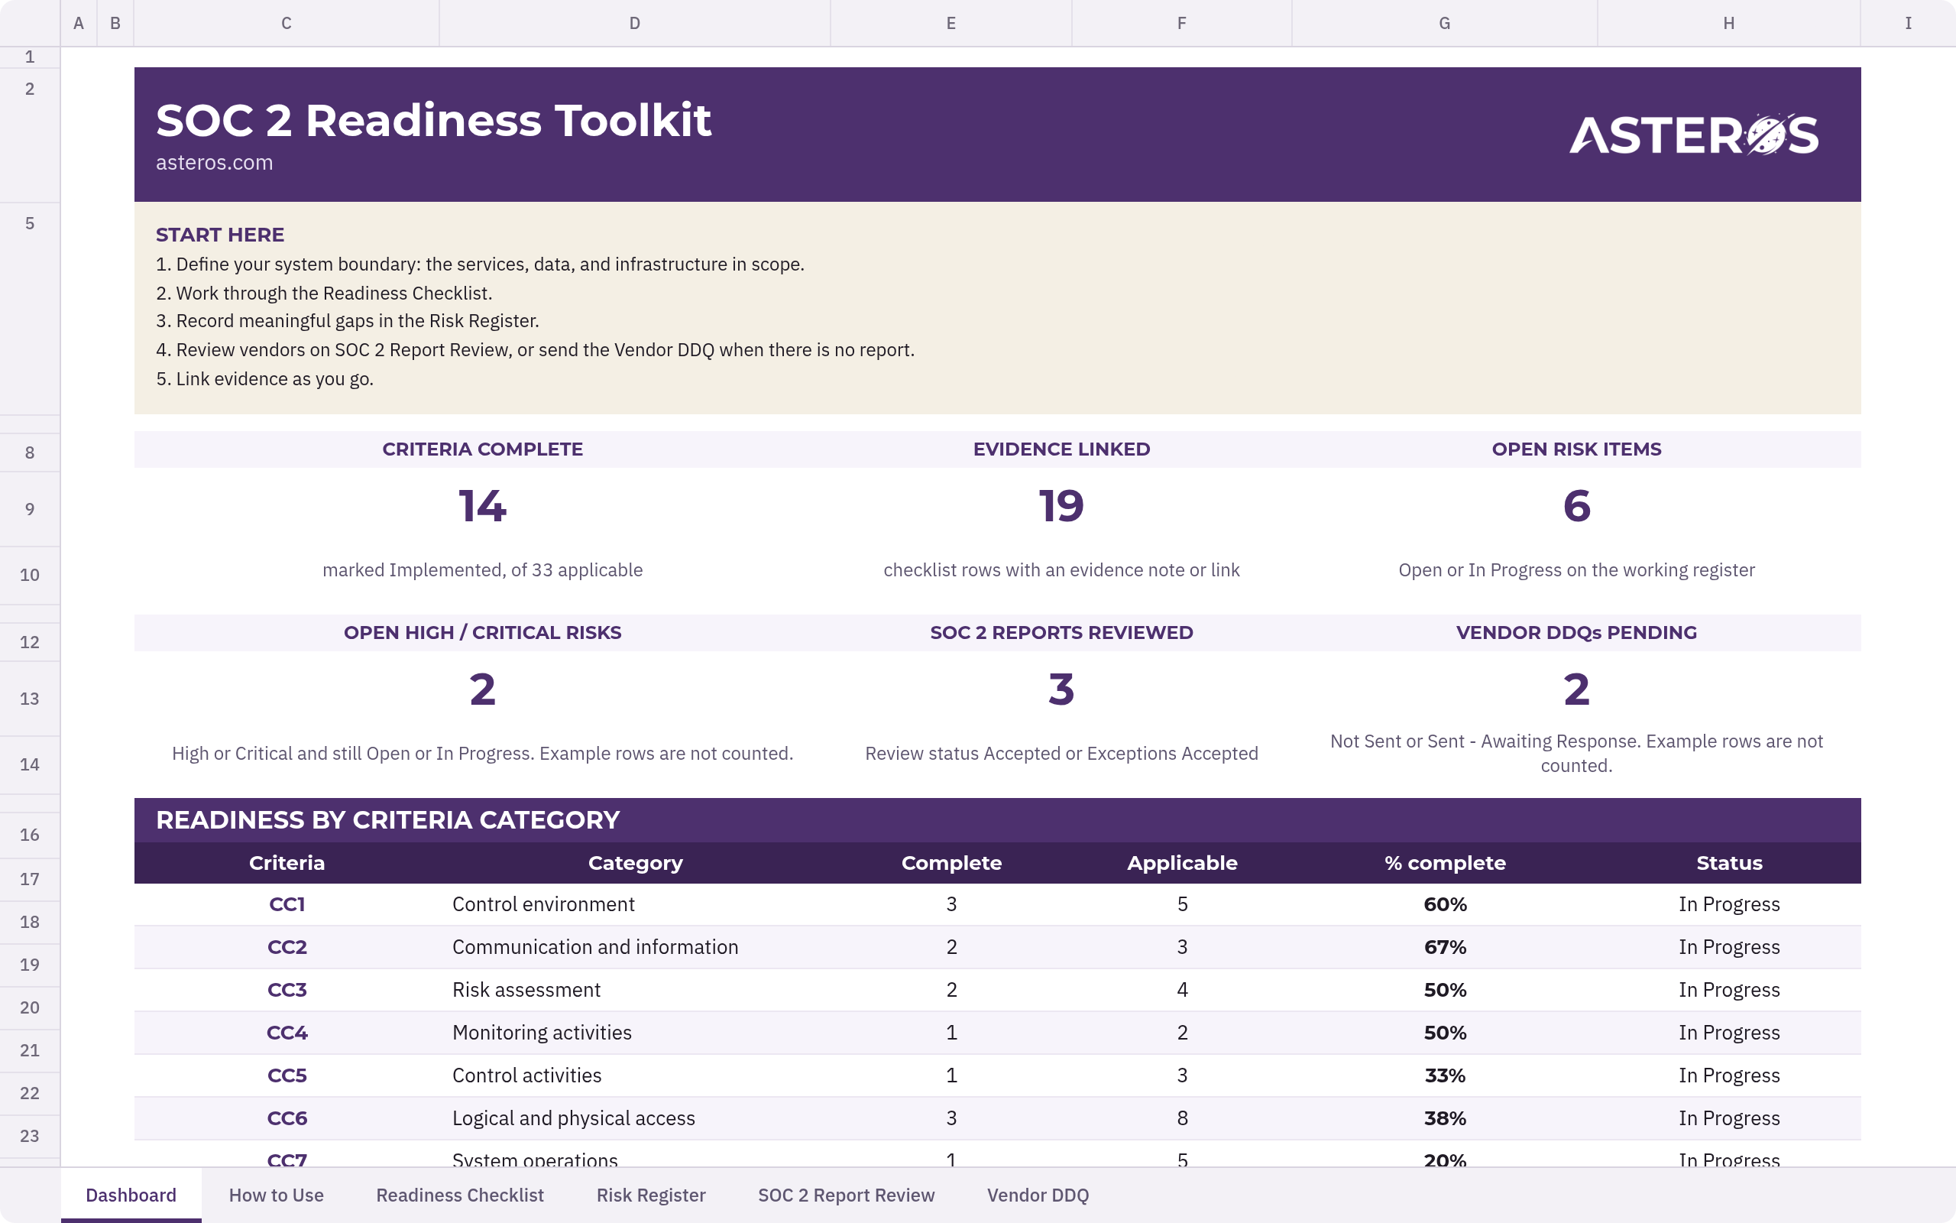
Task: Select the Risk assessment cell
Action: click(634, 990)
